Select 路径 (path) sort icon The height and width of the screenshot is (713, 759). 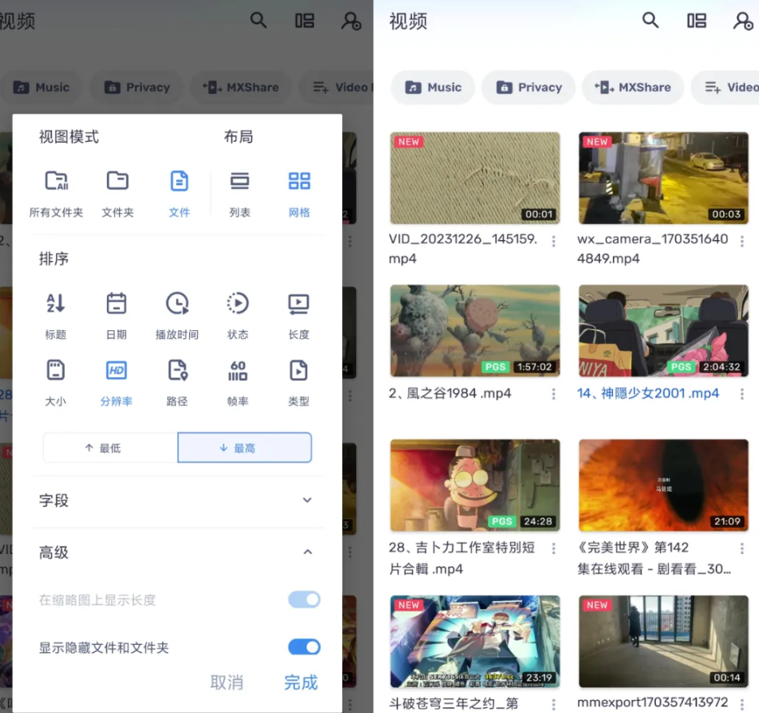coord(177,372)
